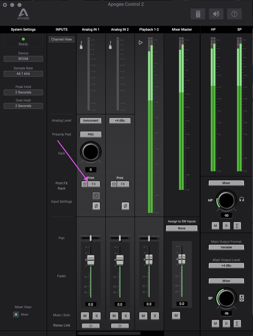Screen dimensions: 253x336
Task: Mute Playback 1-2 channel
Action: pos(143,316)
